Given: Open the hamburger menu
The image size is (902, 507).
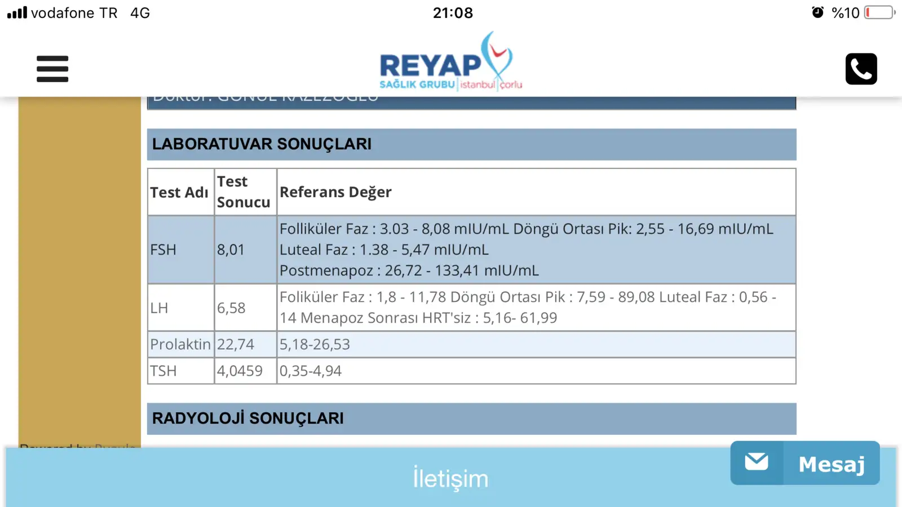Looking at the screenshot, I should tap(52, 69).
